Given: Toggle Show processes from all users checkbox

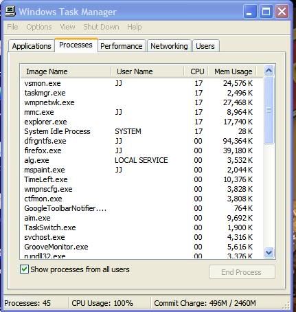Looking at the screenshot, I should pos(24,269).
